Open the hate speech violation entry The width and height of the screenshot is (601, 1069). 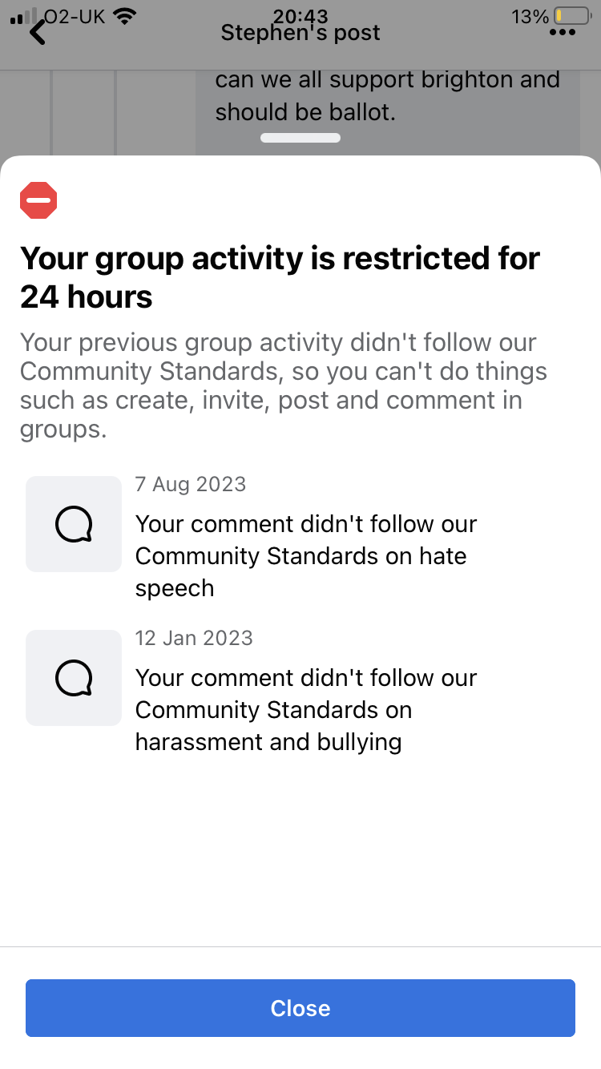(x=300, y=537)
